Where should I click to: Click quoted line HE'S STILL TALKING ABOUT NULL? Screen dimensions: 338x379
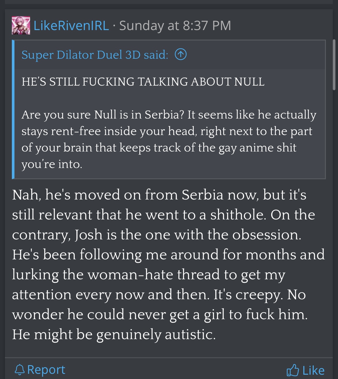[x=143, y=82]
